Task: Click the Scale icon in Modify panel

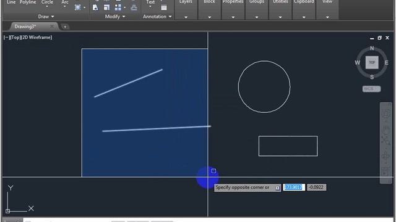Action: point(106,7)
